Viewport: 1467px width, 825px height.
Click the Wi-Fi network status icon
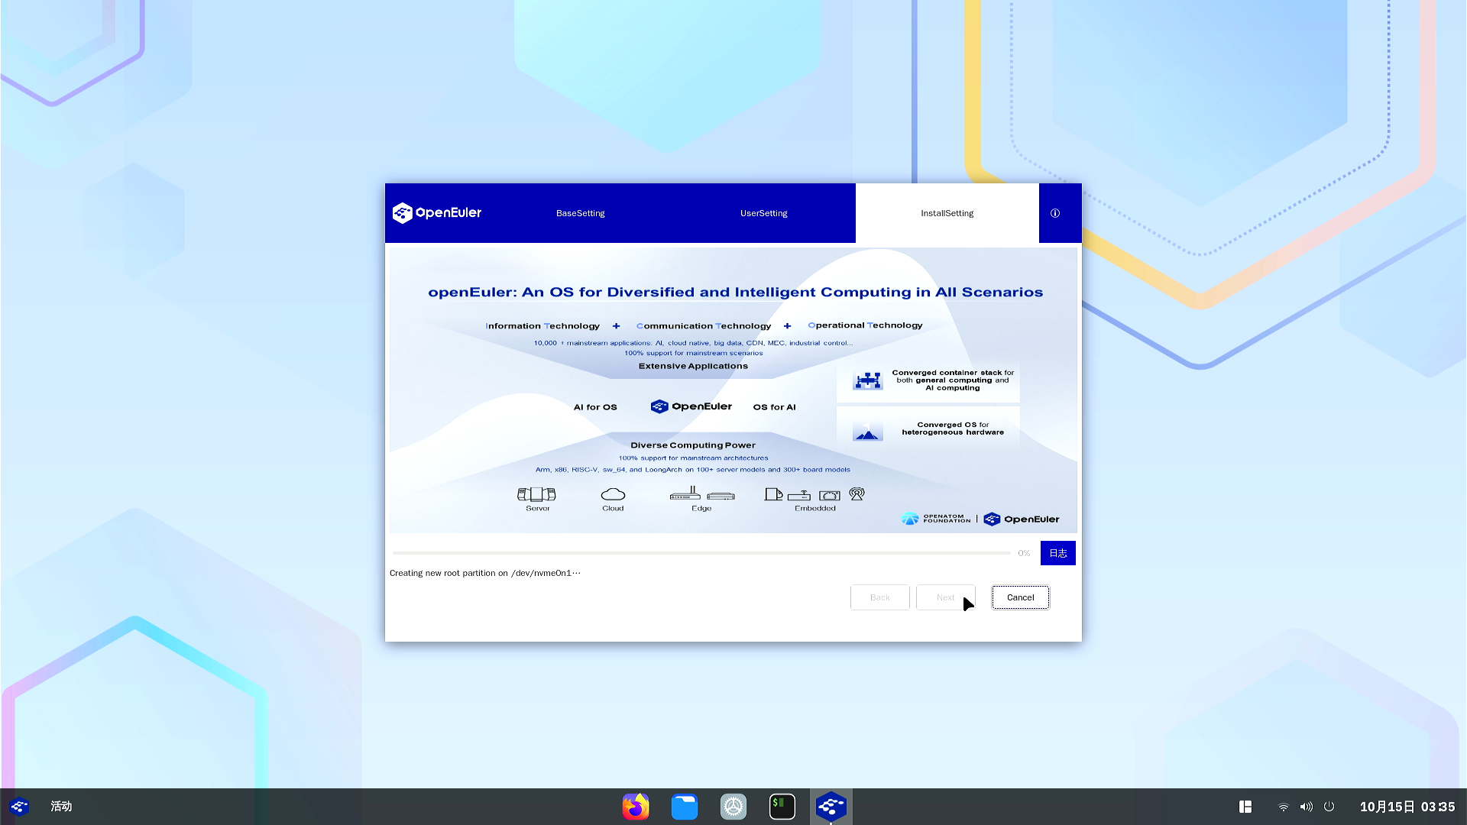pyautogui.click(x=1283, y=807)
